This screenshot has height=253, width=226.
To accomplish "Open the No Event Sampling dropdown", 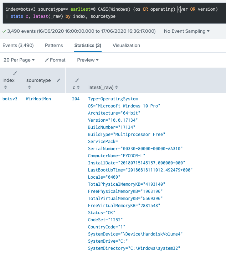I will pyautogui.click(x=187, y=31).
